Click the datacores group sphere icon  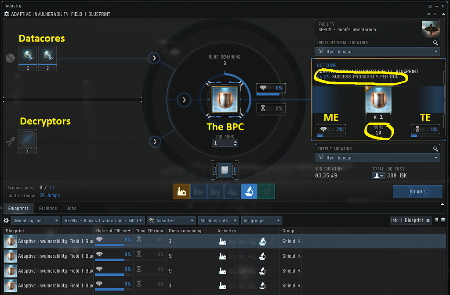(11, 58)
